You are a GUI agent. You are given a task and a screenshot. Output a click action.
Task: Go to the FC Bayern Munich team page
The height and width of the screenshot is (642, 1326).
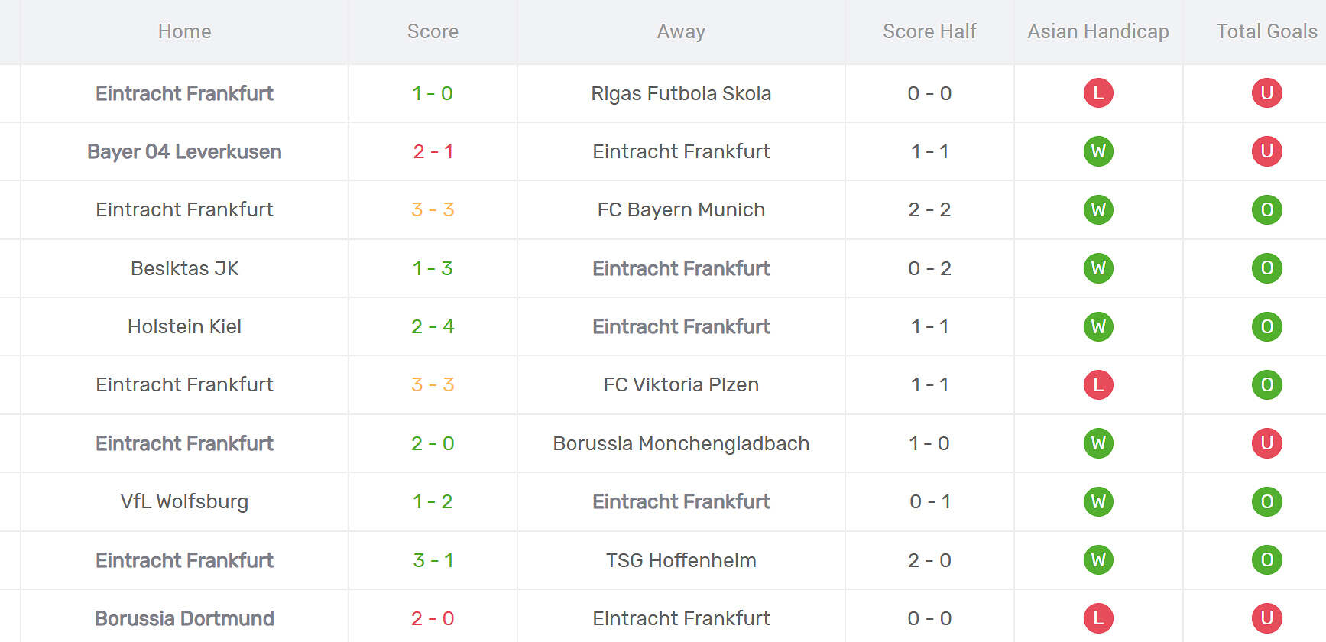pos(681,209)
